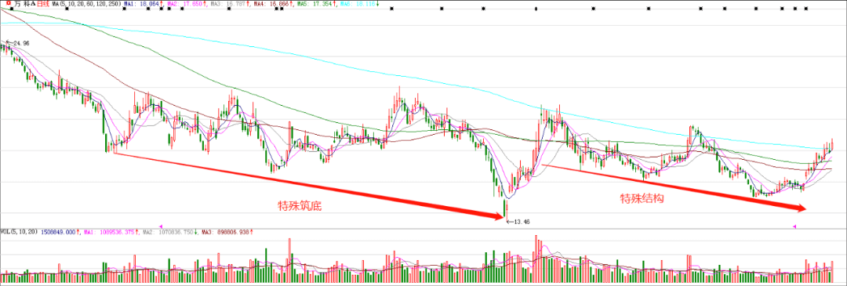The image size is (847, 286).
Task: Click the left magenta triangle marker
Action: coord(161,226)
